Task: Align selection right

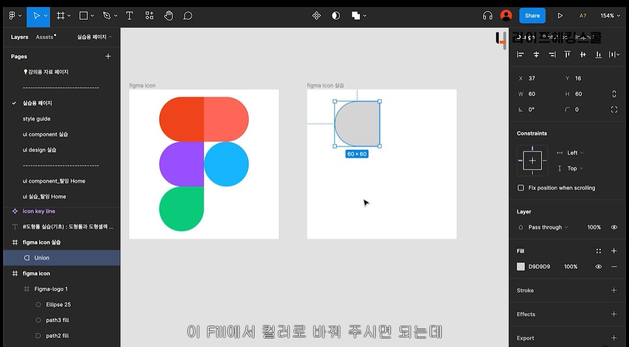Action: pyautogui.click(x=552, y=55)
